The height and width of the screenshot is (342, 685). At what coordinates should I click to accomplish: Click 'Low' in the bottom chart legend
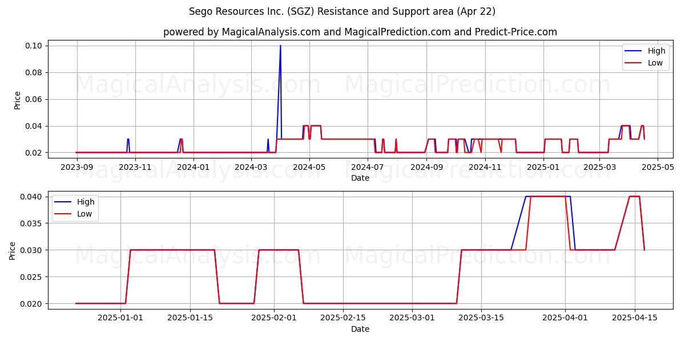[85, 214]
